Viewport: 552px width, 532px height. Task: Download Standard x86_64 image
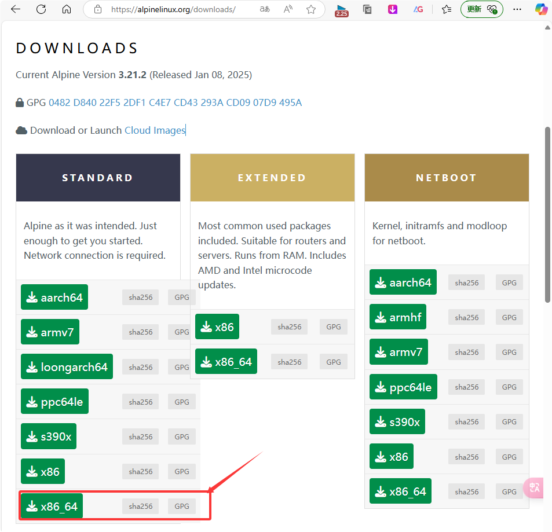(x=52, y=506)
